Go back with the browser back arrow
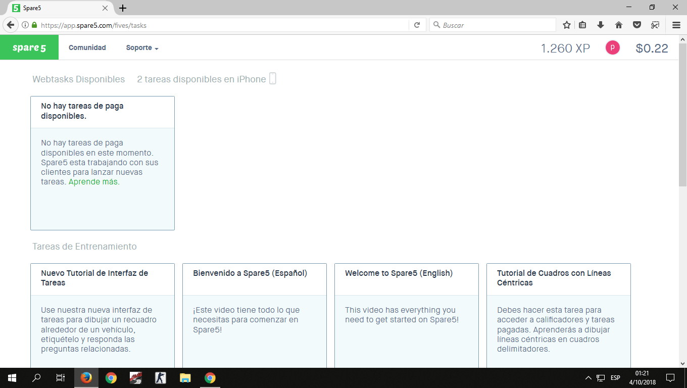This screenshot has width=687, height=388. [10, 25]
